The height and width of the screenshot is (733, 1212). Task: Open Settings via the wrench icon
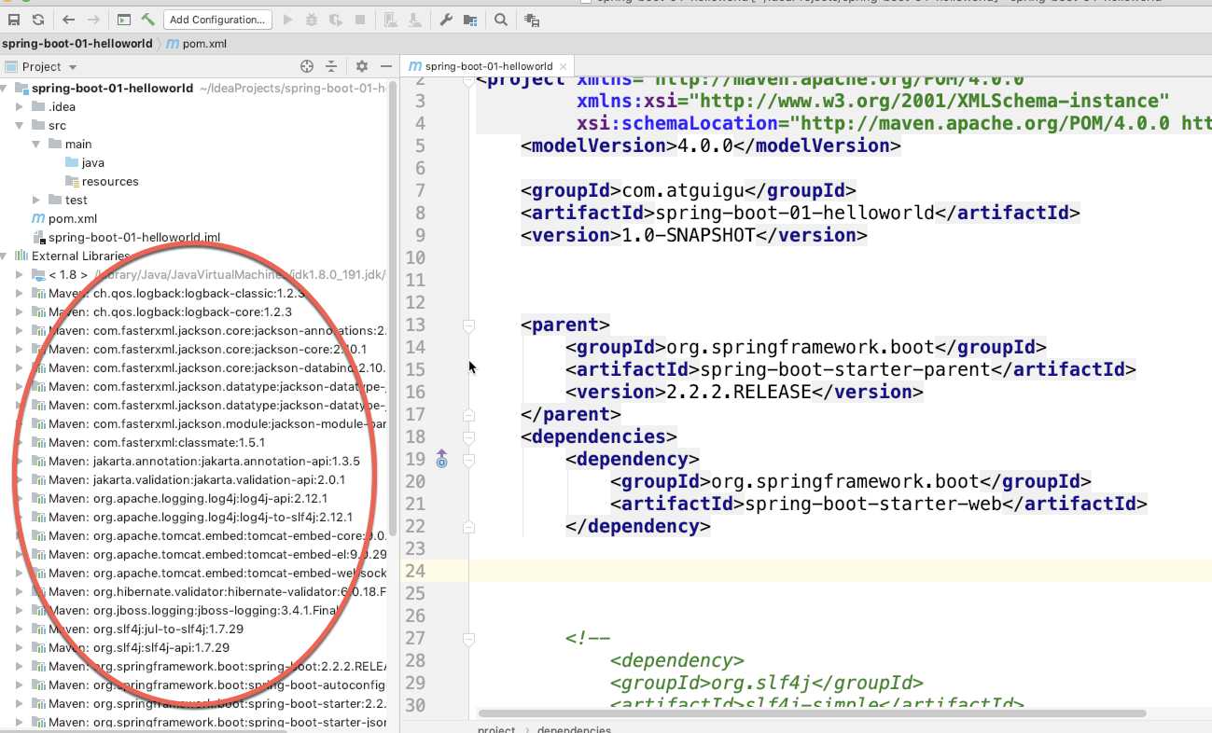click(446, 20)
